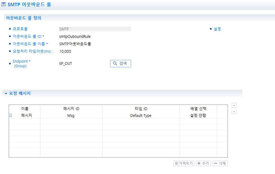
Task: Move row down with the down arrow button
Action: pyautogui.click(x=234, y=112)
